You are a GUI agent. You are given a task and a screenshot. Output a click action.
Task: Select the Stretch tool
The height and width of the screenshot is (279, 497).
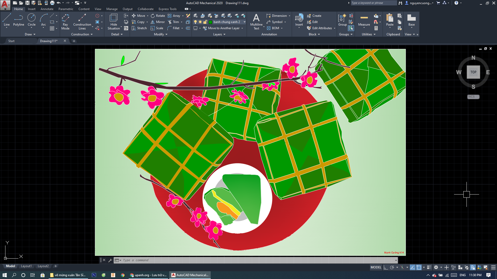pos(139,28)
